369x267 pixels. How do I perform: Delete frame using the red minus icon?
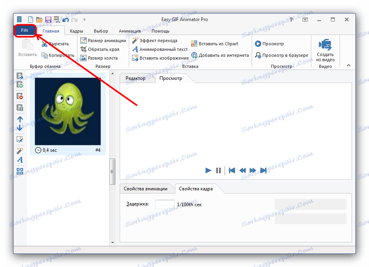pos(19,96)
